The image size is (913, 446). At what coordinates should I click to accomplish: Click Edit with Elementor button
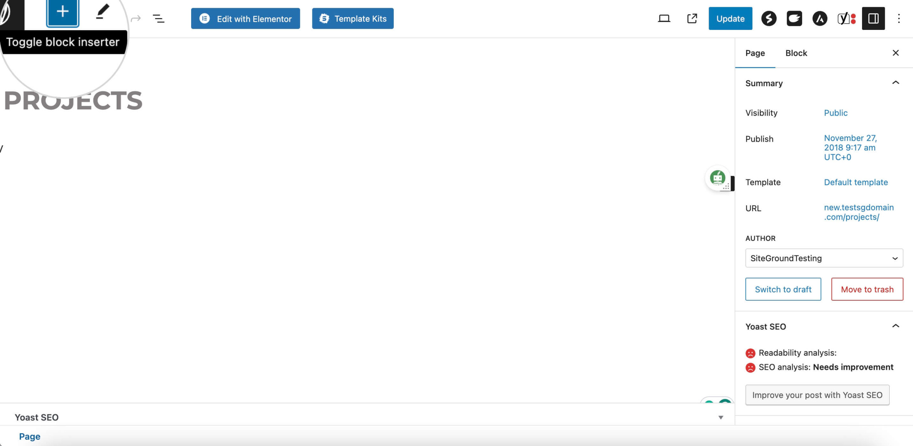[x=245, y=19]
